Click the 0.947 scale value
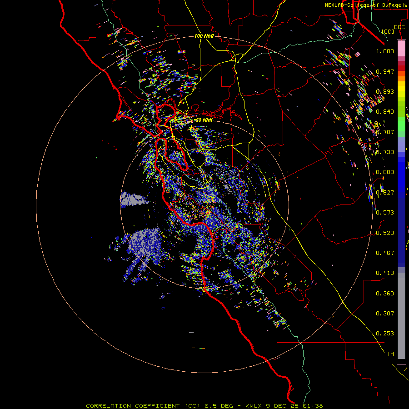The width and height of the screenshot is (409, 409). 385,71
